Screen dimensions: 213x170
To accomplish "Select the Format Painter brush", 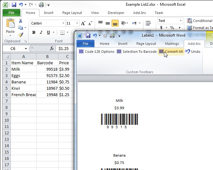I will click(x=21, y=35).
